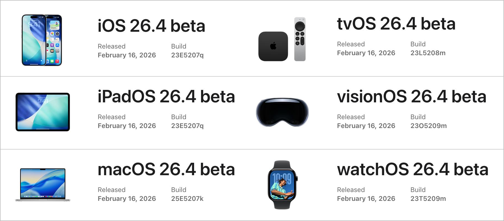Click the Build label under iPadOS 26.4 beta
The width and height of the screenshot is (504, 221).
point(179,117)
